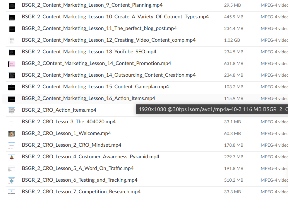Screen dimensions: 288x198
Task: Click thumbnail icon of BSGR_2_CRO_Action_Items.mp4
Action: 12,110
